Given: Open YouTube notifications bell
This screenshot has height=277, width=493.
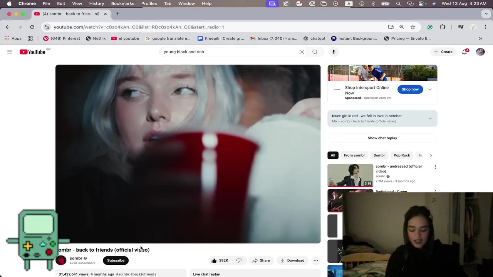Looking at the screenshot, I should [464, 52].
